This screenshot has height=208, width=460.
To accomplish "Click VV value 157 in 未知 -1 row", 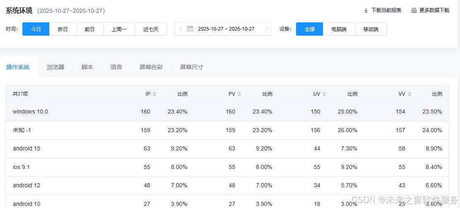I will click(x=400, y=130).
